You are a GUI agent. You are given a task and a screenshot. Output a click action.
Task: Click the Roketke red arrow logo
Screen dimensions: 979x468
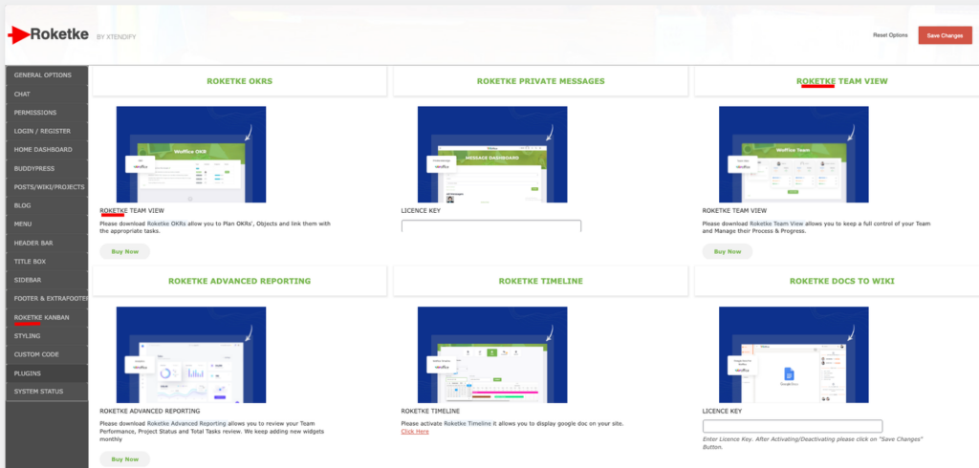19,35
